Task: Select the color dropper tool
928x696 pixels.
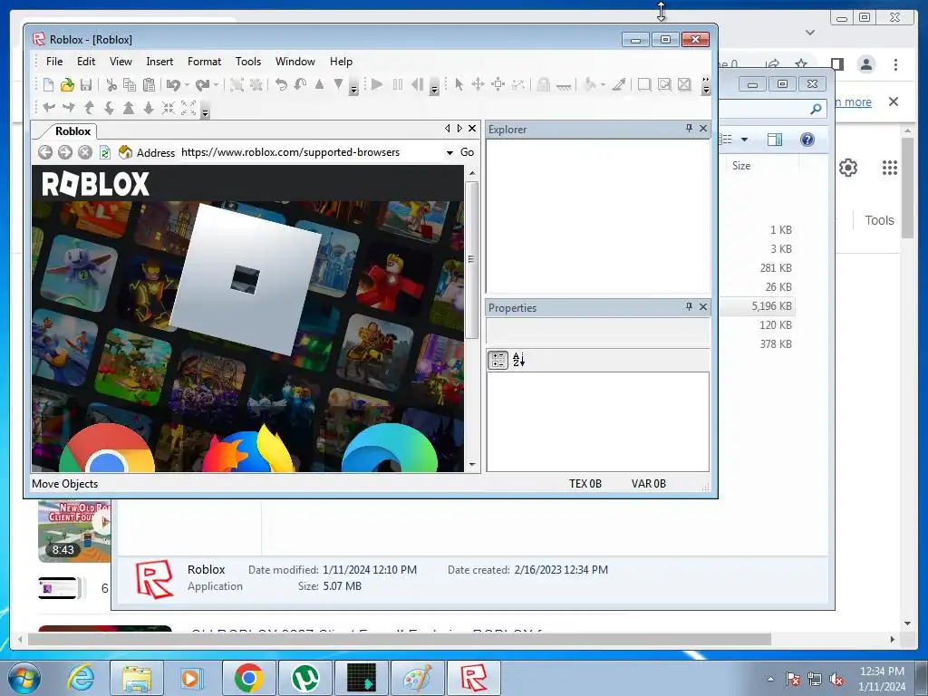Action: [618, 84]
